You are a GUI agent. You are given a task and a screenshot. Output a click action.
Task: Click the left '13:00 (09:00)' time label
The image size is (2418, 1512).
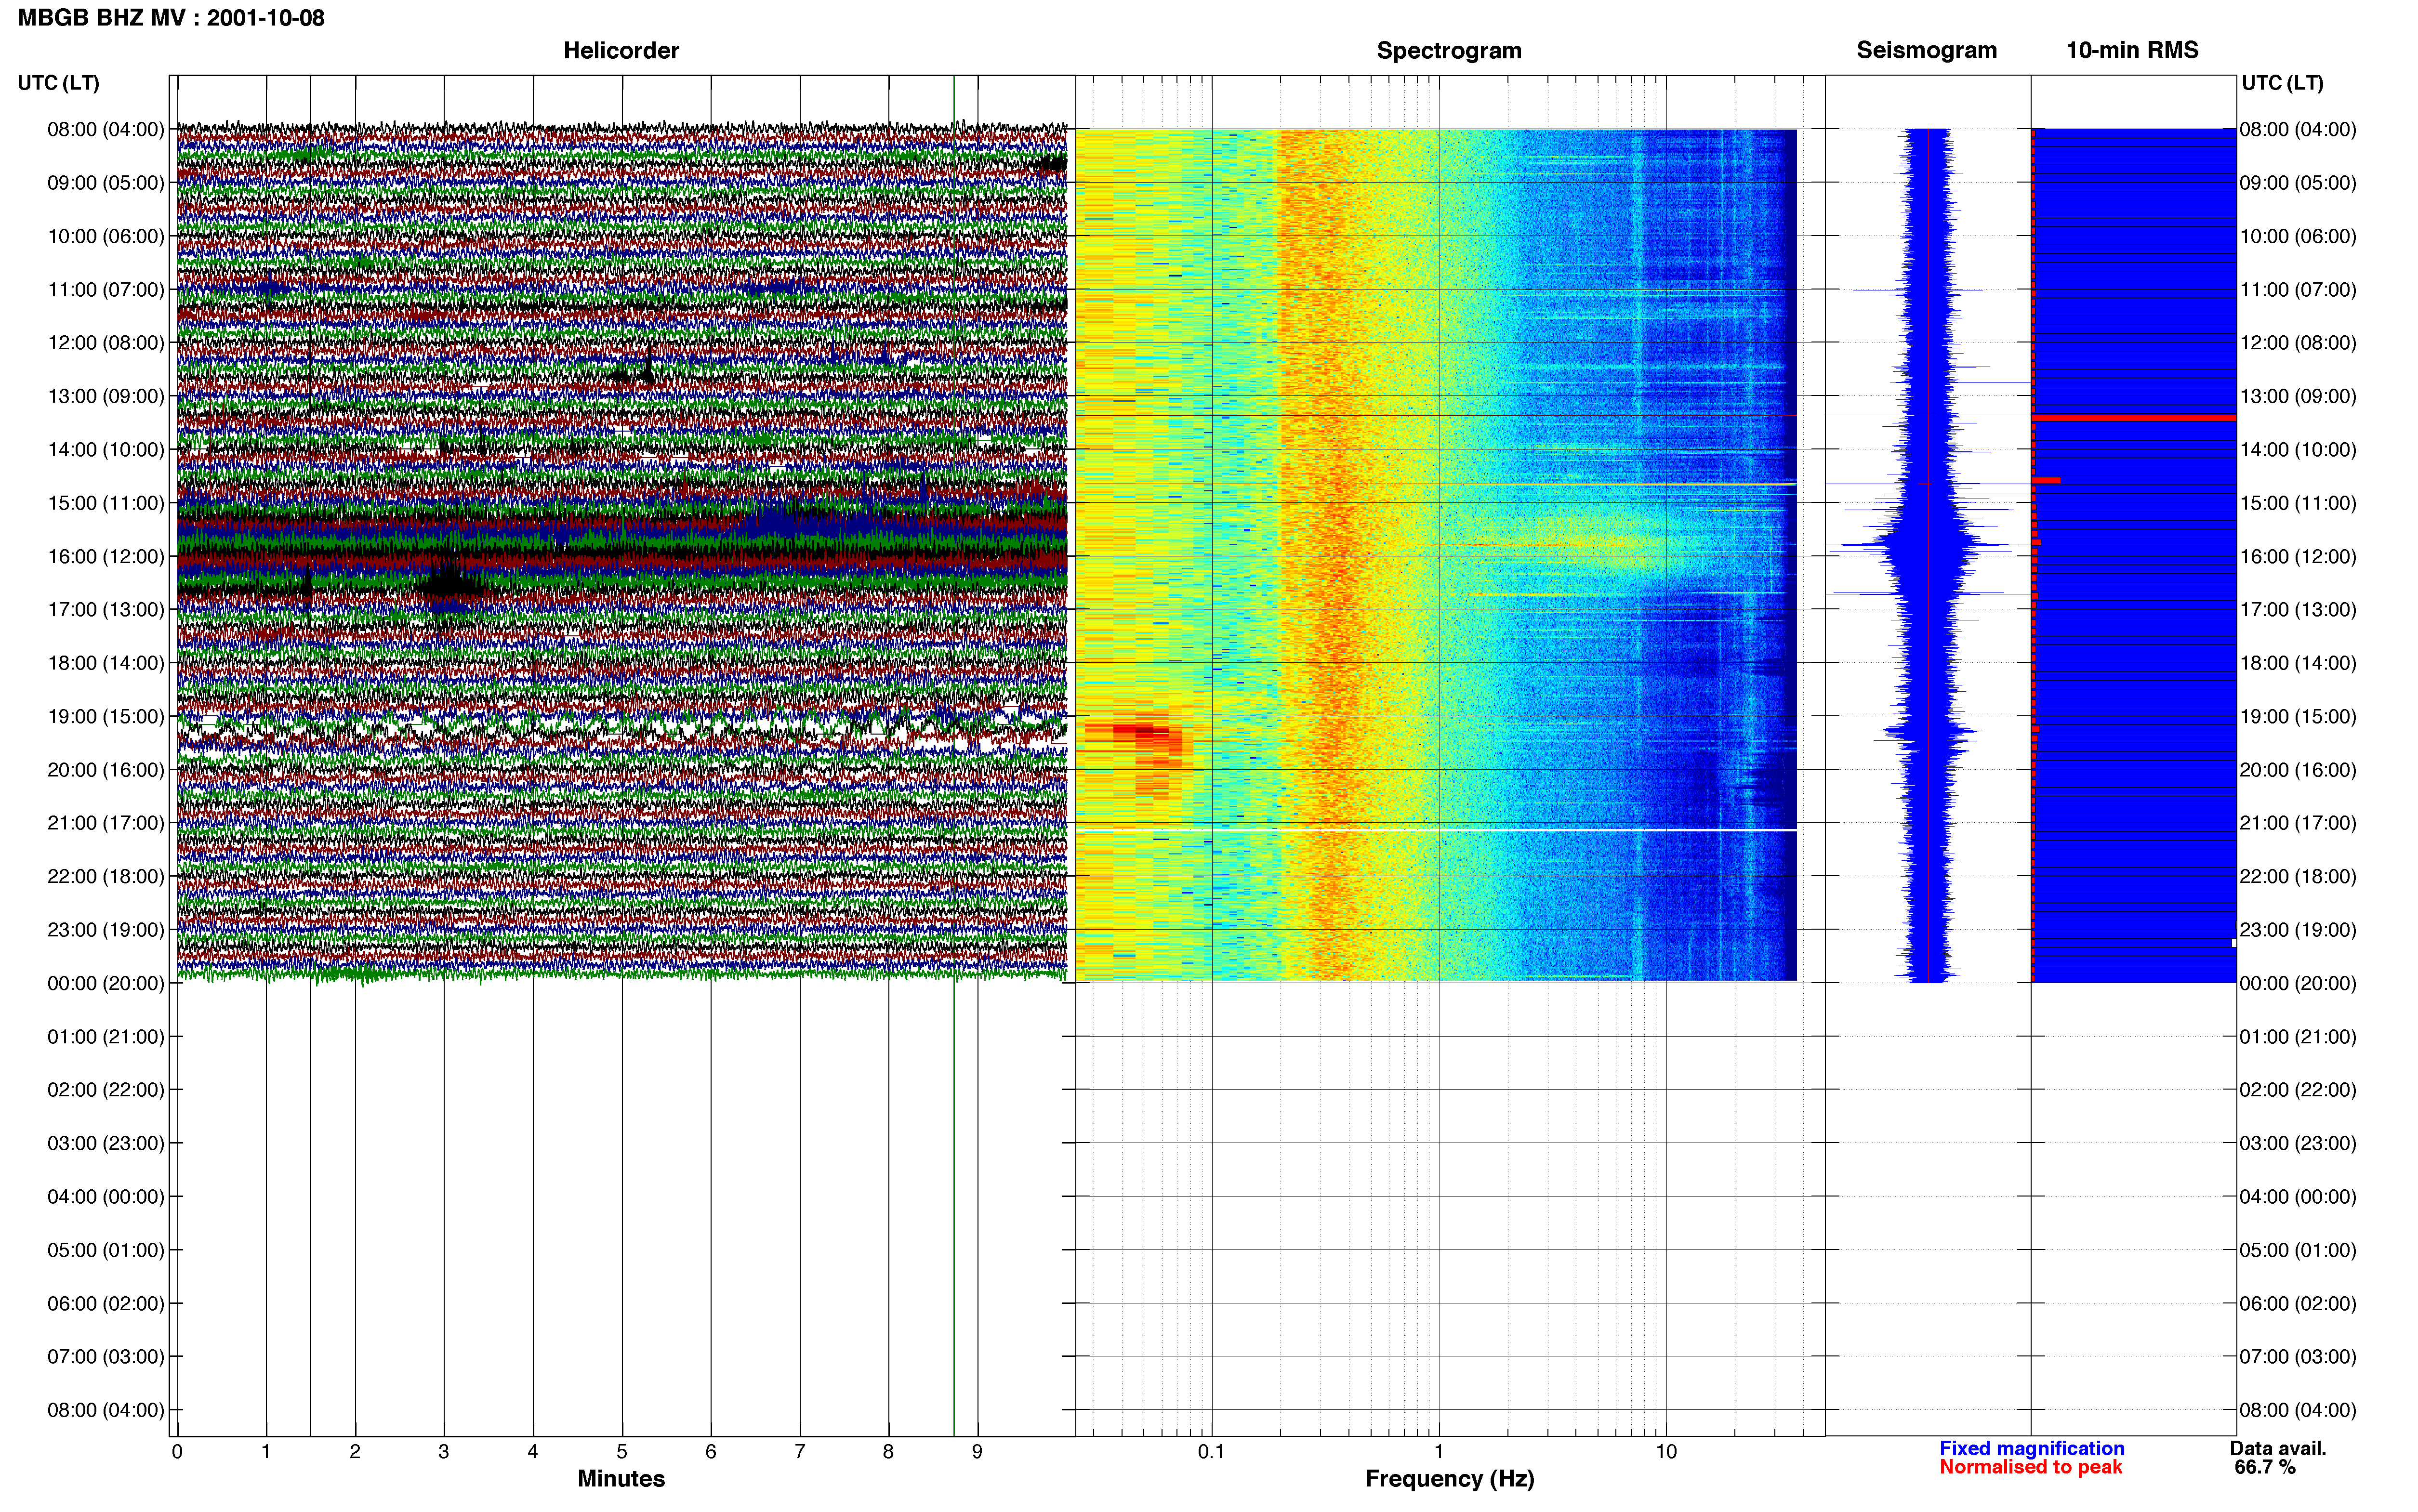pyautogui.click(x=106, y=396)
